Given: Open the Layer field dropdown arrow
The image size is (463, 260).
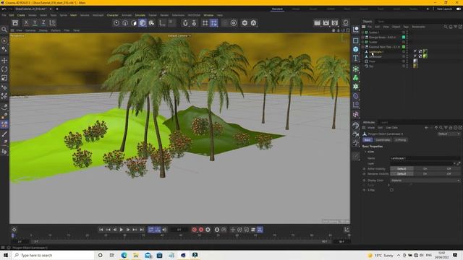Looking at the screenshot, I should (454, 163).
